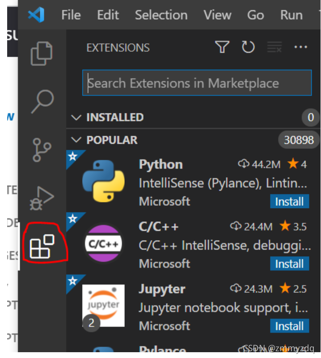Focus the Search Extensions in Marketplace field
Image resolution: width=321 pixels, height=358 pixels.
[197, 83]
